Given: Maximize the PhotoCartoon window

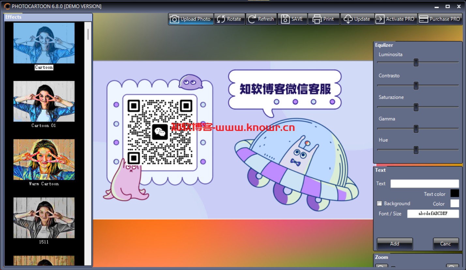Looking at the screenshot, I should click(x=448, y=6).
